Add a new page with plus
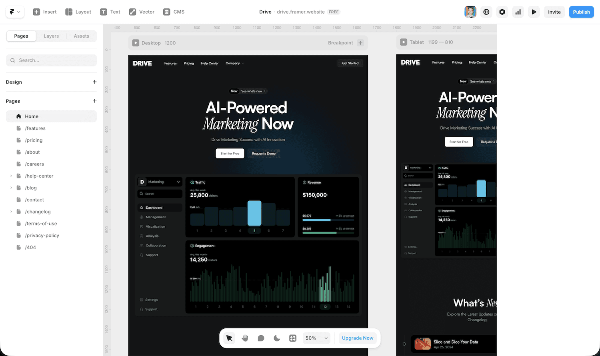Viewport: 600px width, 356px height. click(95, 101)
